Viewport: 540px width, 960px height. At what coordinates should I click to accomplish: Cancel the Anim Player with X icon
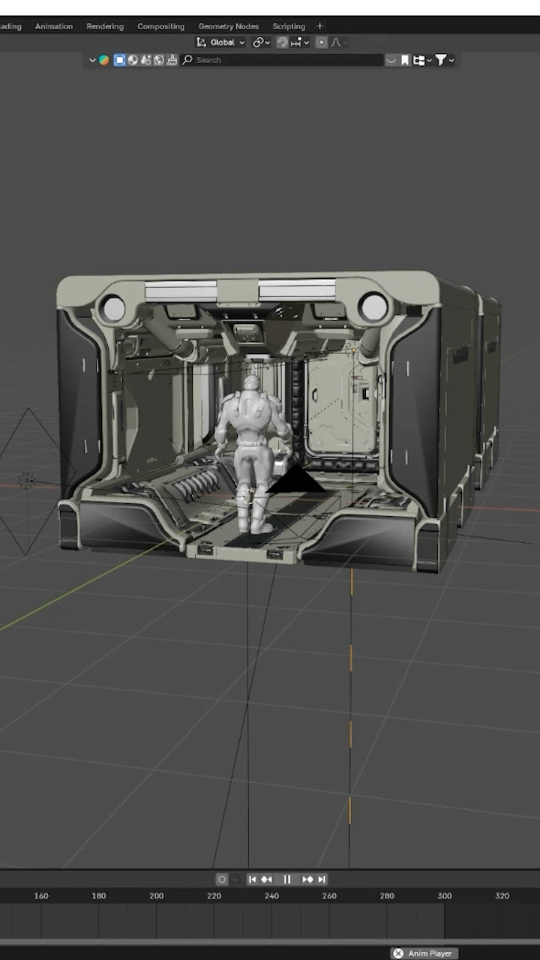pos(398,953)
